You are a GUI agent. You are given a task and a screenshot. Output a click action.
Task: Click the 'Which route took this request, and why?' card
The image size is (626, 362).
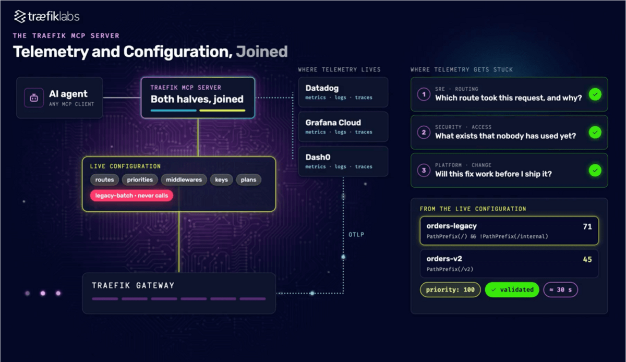point(509,94)
